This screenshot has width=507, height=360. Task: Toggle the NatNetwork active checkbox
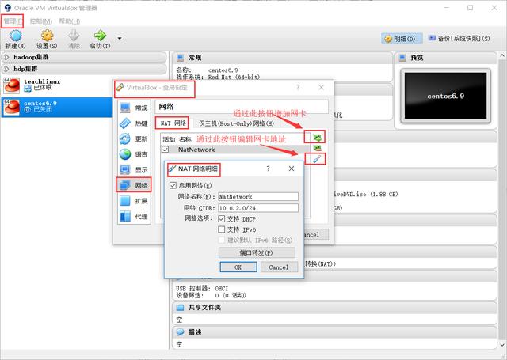tap(166, 150)
